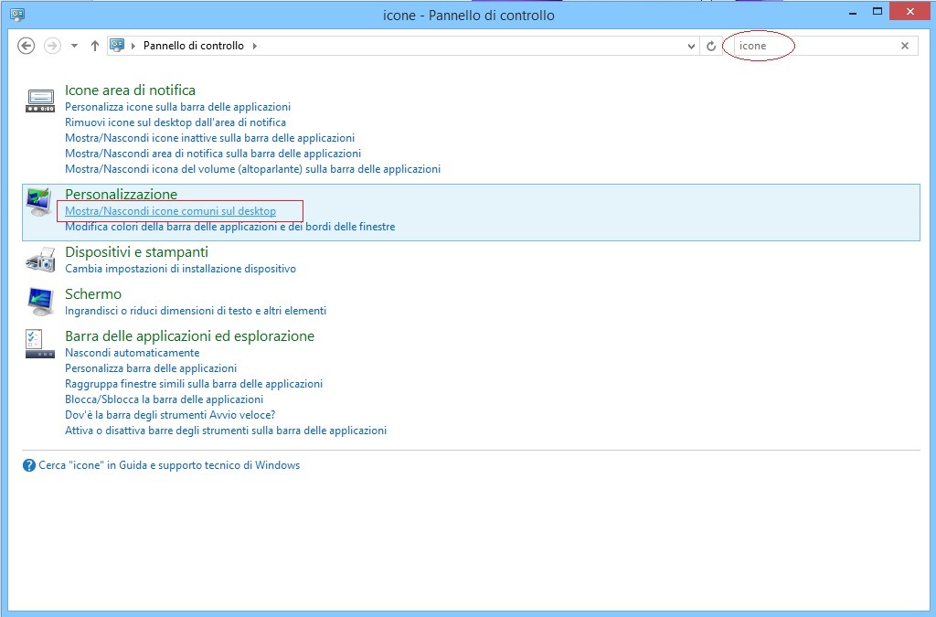Click the window icon in title bar

[x=17, y=15]
